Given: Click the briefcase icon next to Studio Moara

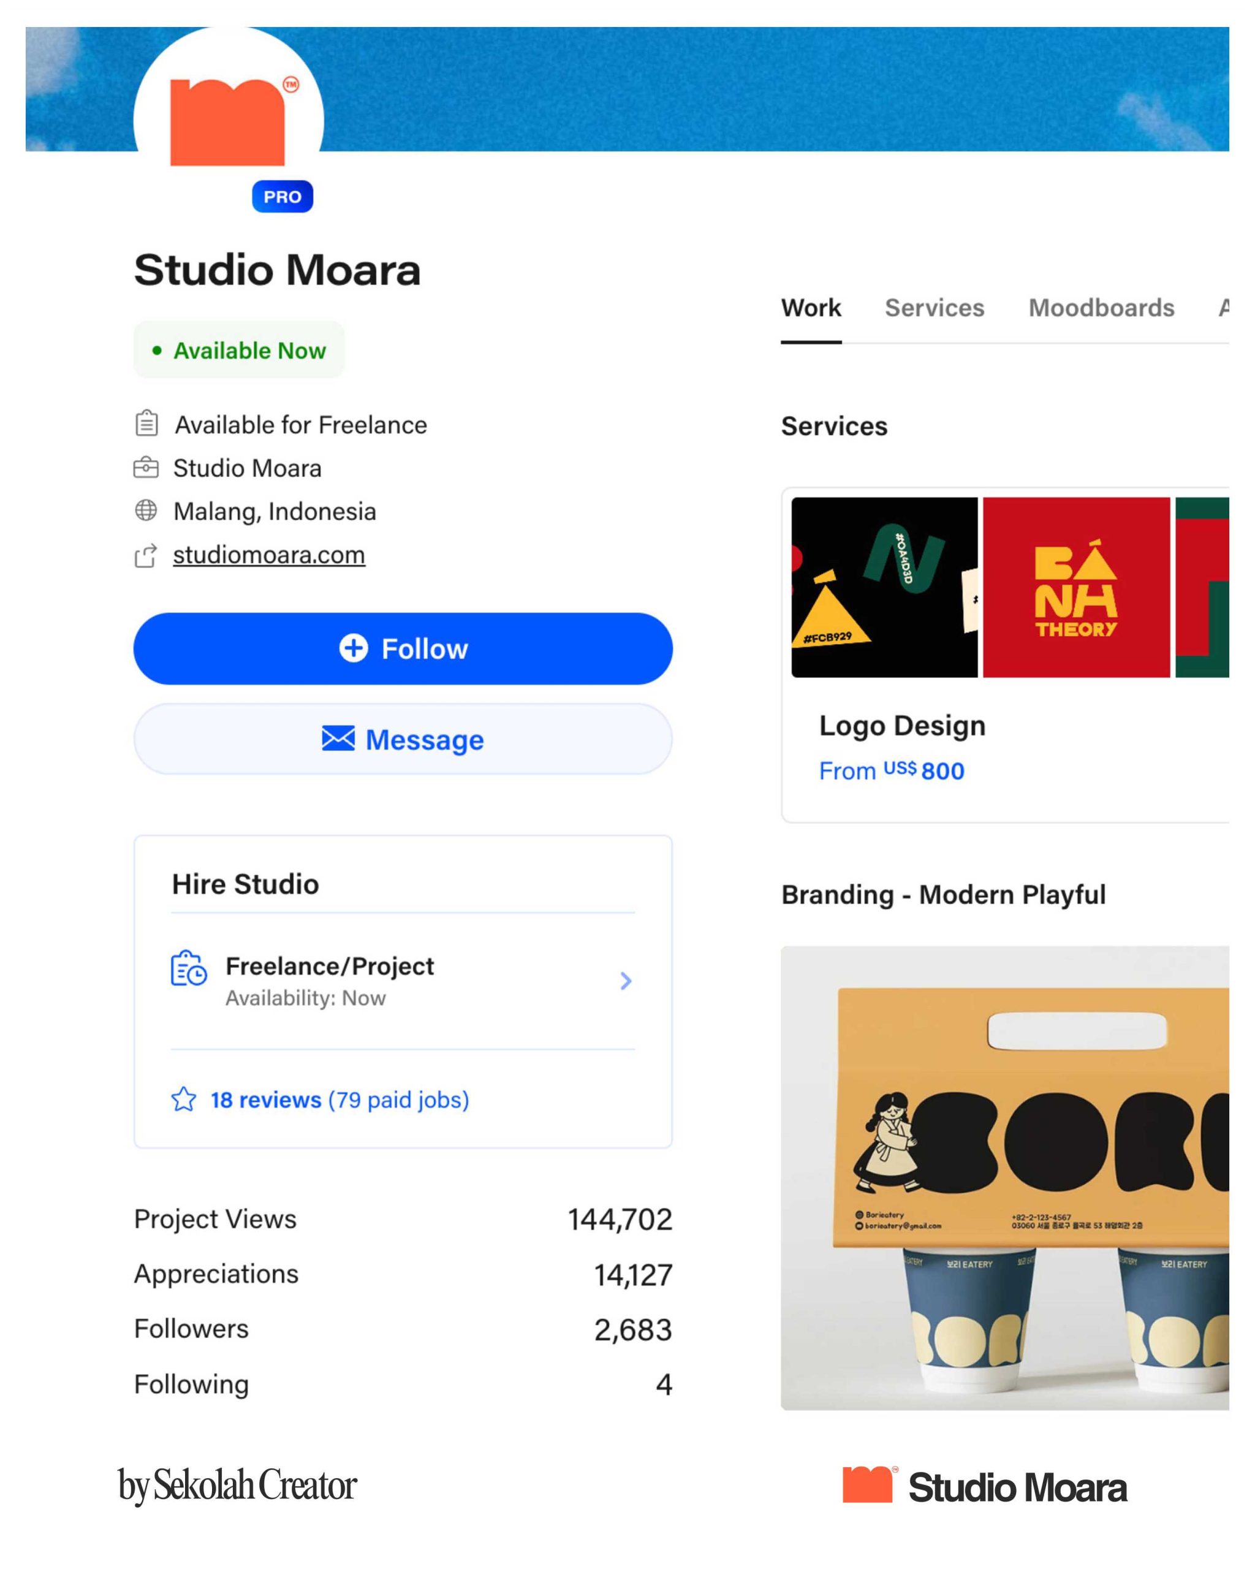Looking at the screenshot, I should point(145,467).
